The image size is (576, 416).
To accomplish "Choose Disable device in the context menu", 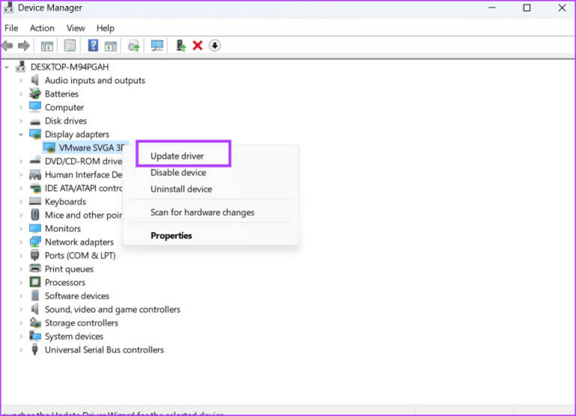I will pos(178,172).
